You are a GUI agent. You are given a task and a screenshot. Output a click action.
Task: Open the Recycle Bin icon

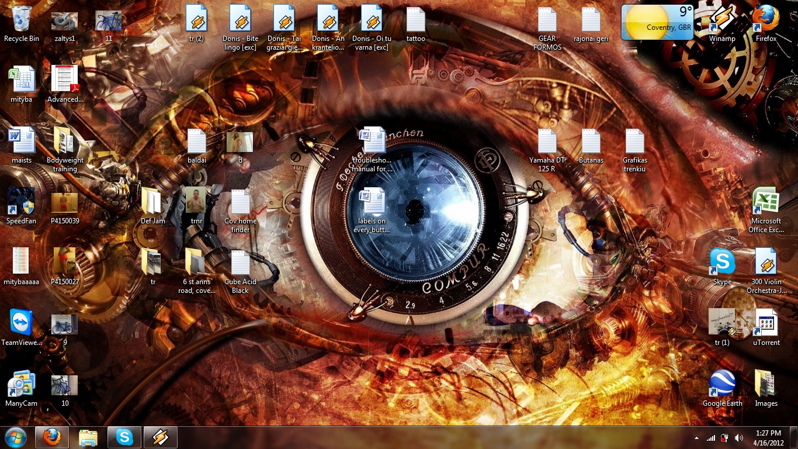22,24
